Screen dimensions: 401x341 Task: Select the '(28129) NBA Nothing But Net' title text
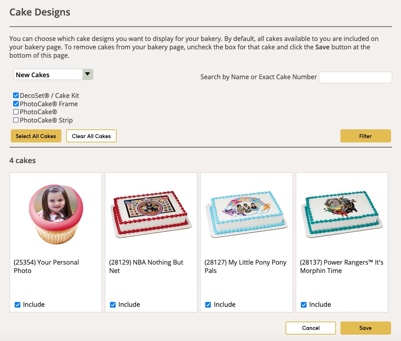146,267
